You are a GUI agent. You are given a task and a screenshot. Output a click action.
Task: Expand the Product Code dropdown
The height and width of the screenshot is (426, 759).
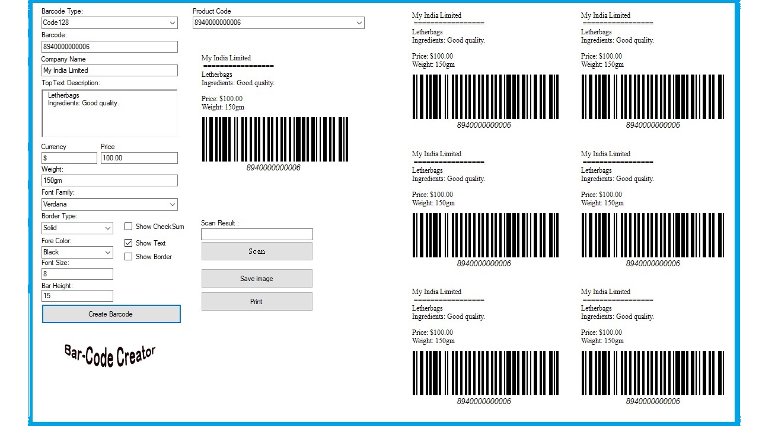point(279,22)
